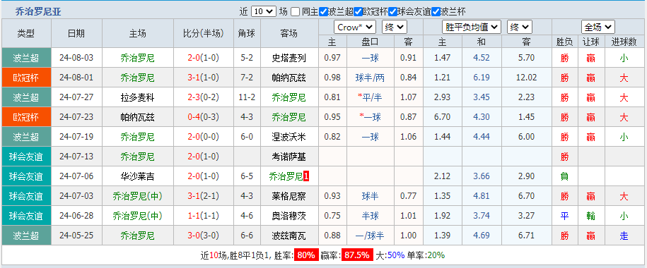Click the 比分(半场) column header
This screenshot has width=647, height=268.
coord(203,33)
